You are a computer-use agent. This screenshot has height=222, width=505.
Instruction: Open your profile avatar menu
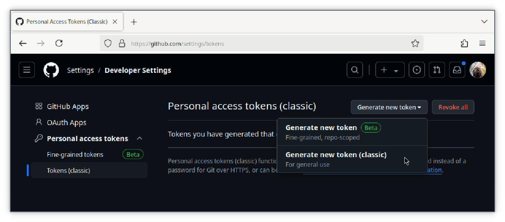[x=478, y=70]
